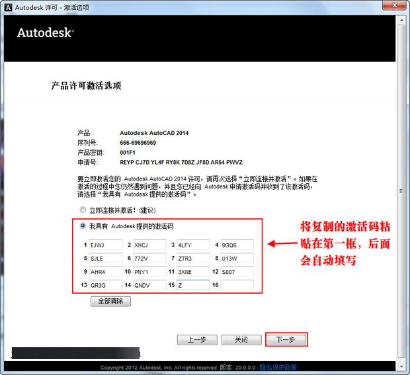This screenshot has height=375, width=410.
Task: Click activation code field 13 containing QR3G
Action: [106, 285]
